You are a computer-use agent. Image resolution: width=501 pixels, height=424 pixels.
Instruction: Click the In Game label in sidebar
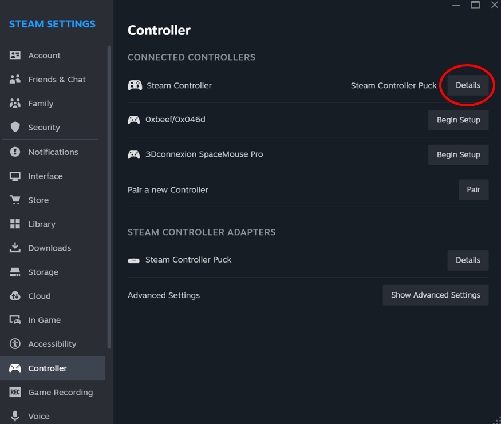coord(45,320)
